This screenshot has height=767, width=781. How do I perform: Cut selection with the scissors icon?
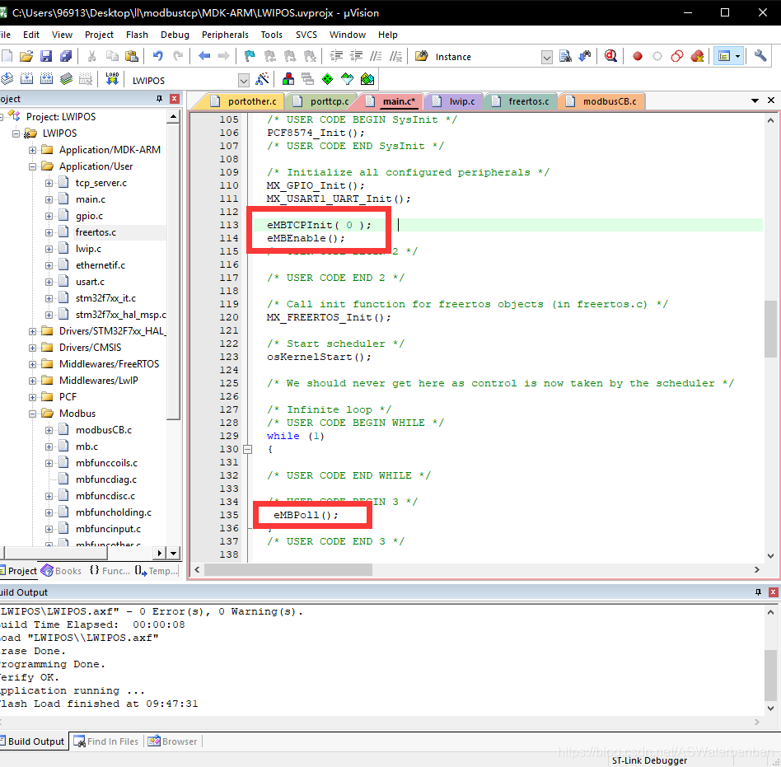coord(91,56)
